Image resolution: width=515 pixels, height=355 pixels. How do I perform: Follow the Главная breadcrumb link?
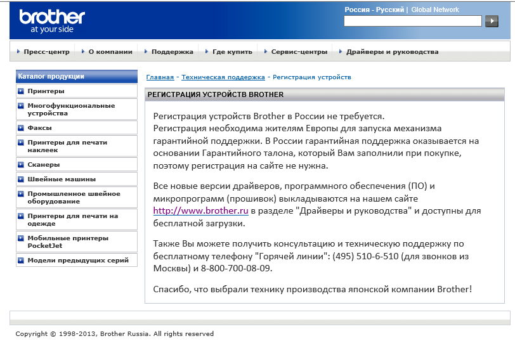click(160, 77)
